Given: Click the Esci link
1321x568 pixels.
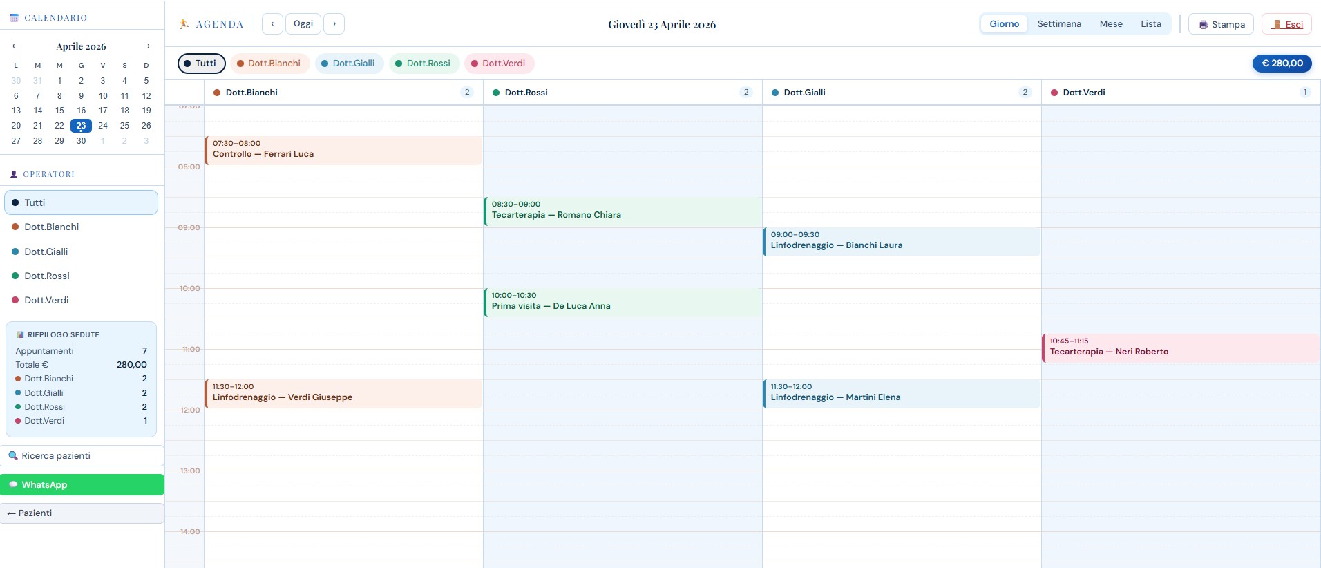Looking at the screenshot, I should (x=1286, y=24).
